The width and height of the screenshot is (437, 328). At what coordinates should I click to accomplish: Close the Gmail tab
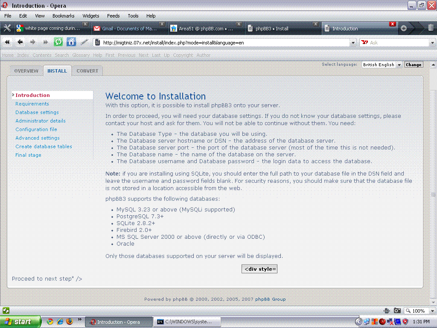click(x=162, y=24)
